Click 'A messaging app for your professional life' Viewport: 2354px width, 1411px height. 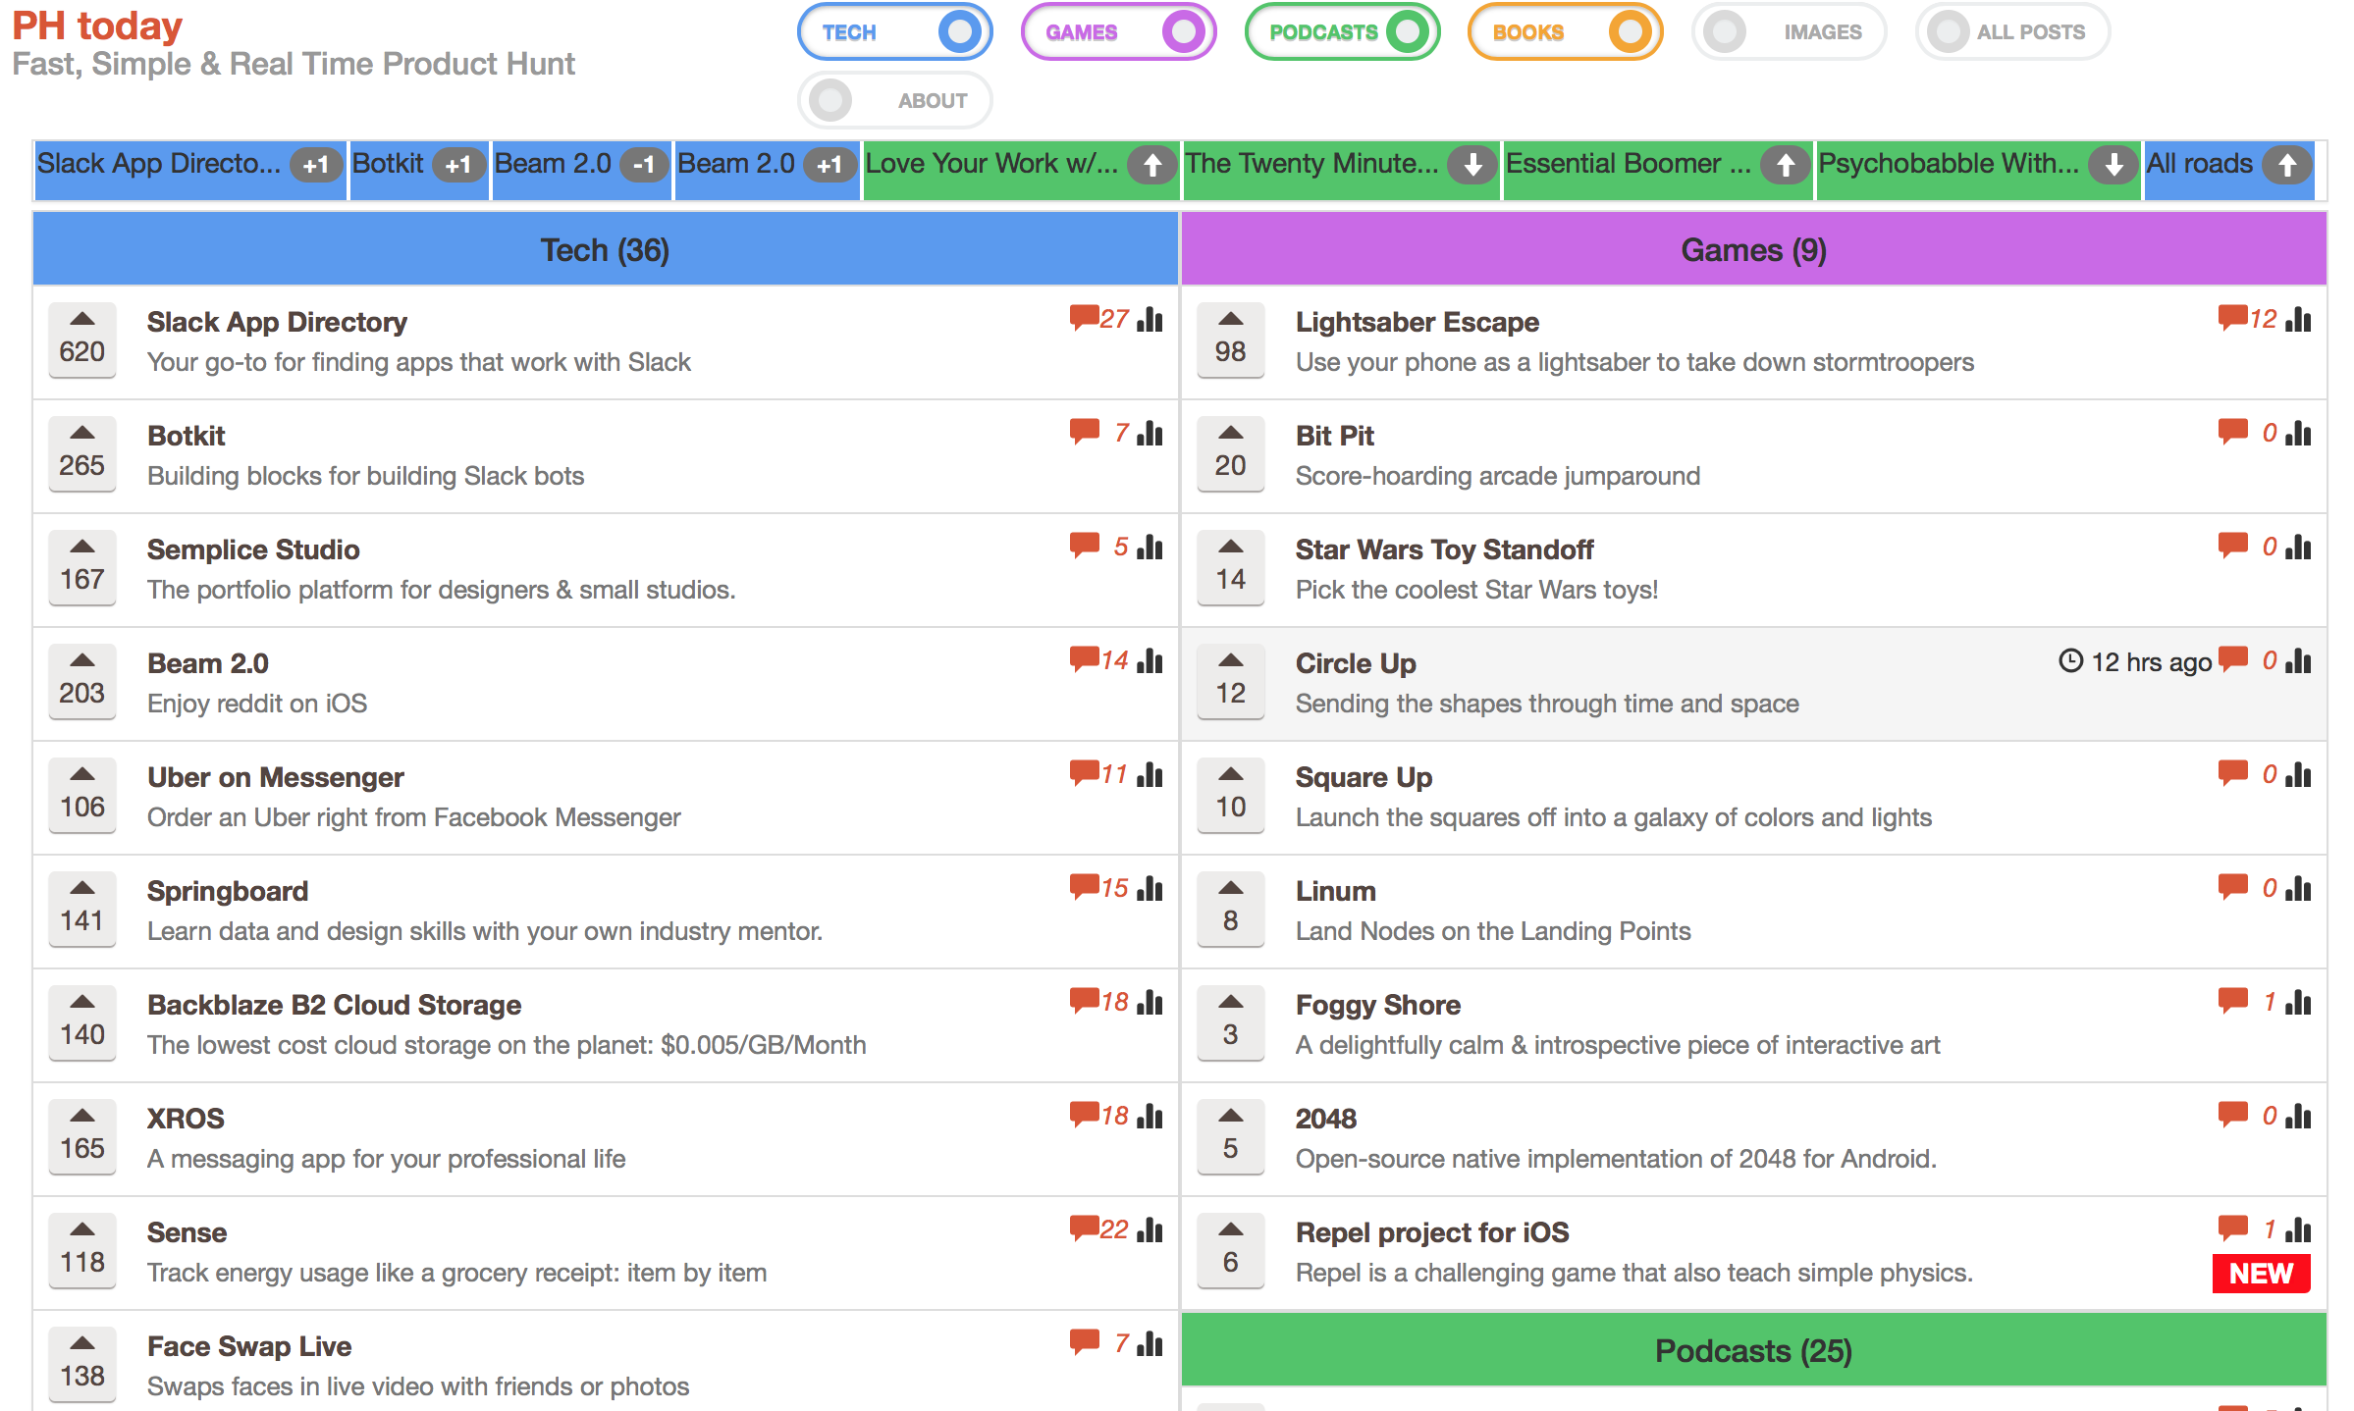point(386,1159)
